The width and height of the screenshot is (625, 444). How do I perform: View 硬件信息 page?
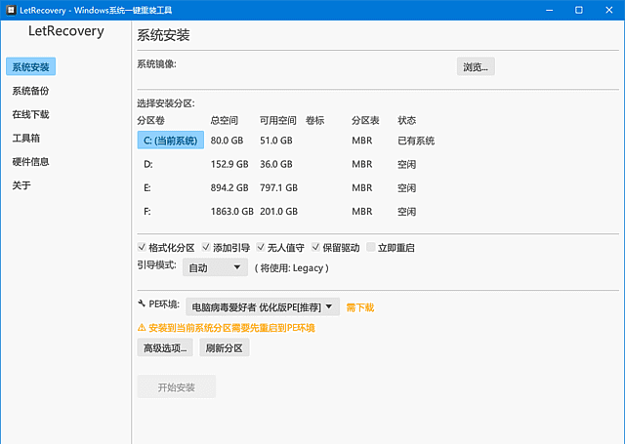30,162
